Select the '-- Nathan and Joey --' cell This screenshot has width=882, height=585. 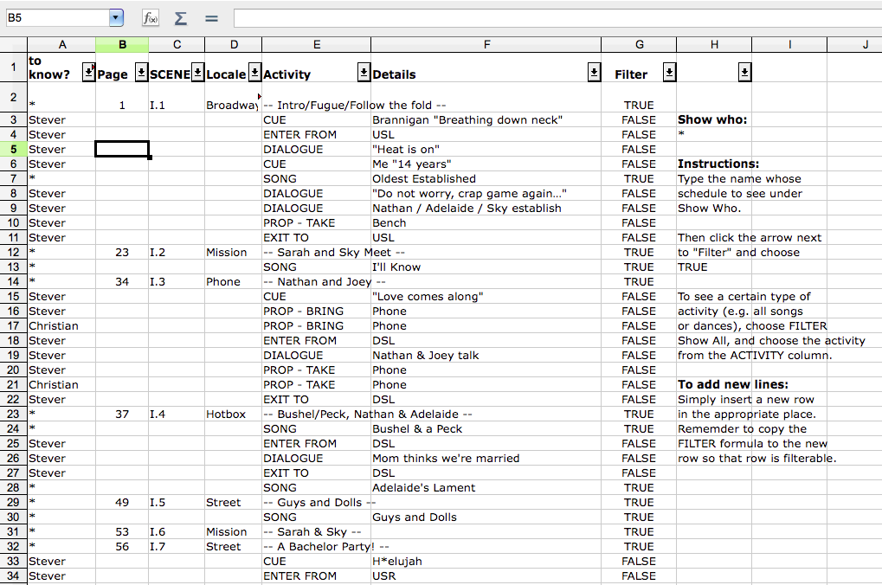317,282
